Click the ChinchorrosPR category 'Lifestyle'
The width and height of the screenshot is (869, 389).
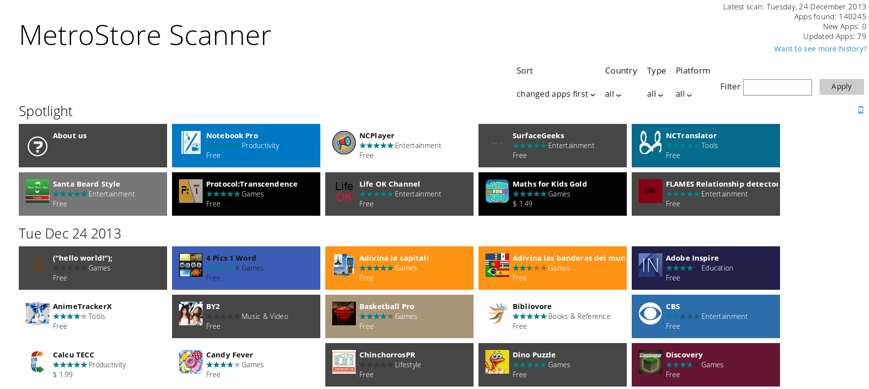408,365
